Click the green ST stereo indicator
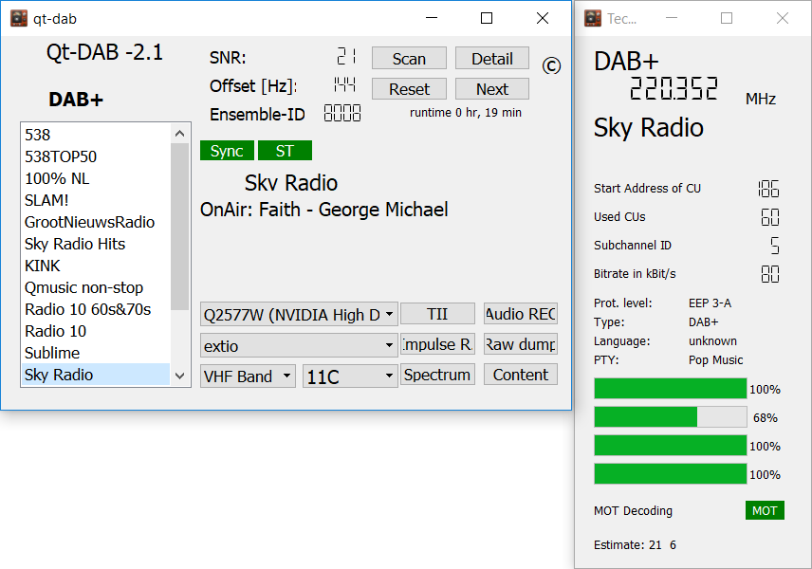The height and width of the screenshot is (569, 812). point(285,151)
